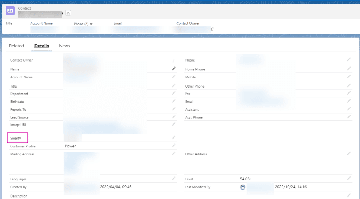Edit the Birthdate field pencil icon
The width and height of the screenshot is (360, 199).
tap(174, 101)
